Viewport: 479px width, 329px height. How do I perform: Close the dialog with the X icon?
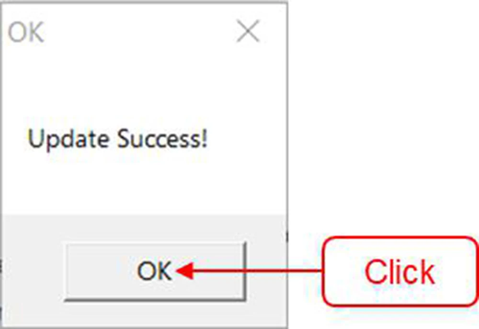pos(248,31)
